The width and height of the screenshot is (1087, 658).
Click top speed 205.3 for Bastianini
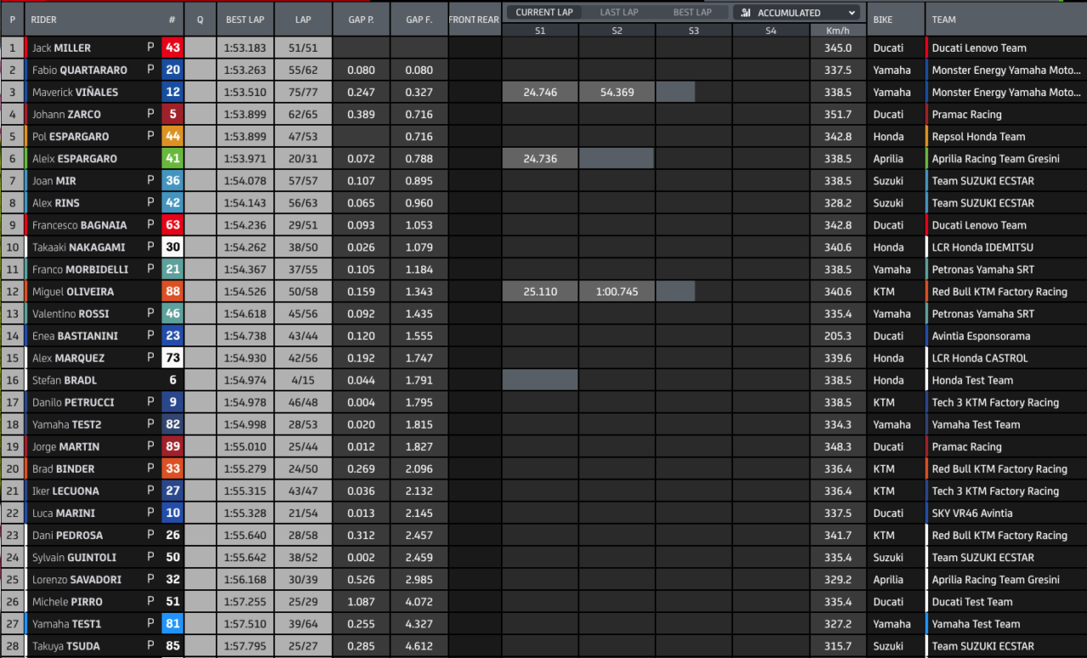coord(837,336)
